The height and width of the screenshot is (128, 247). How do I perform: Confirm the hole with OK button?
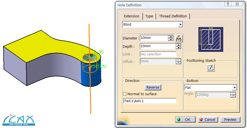coord(185,120)
